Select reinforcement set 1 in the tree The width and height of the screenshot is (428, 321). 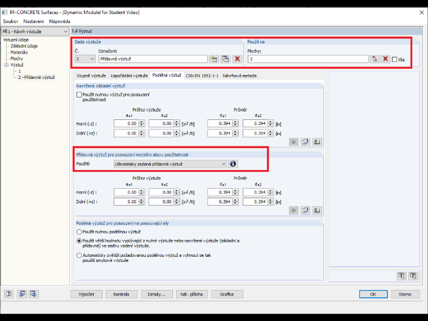19,72
